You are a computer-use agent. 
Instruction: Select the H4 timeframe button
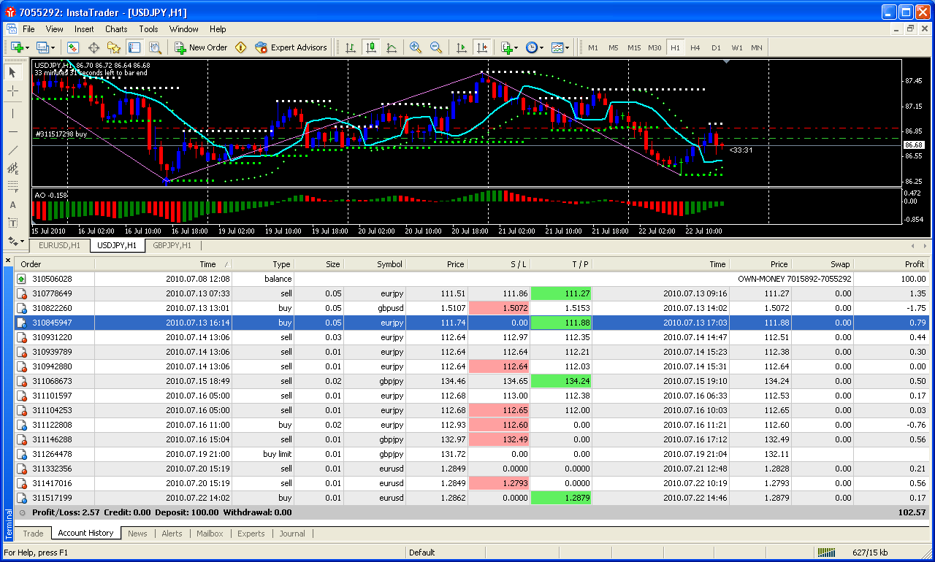pos(695,47)
